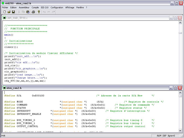Image resolution: width=184 pixels, height=138 pixels.
Task: Click the 'main()' code line
Action: click(9, 35)
